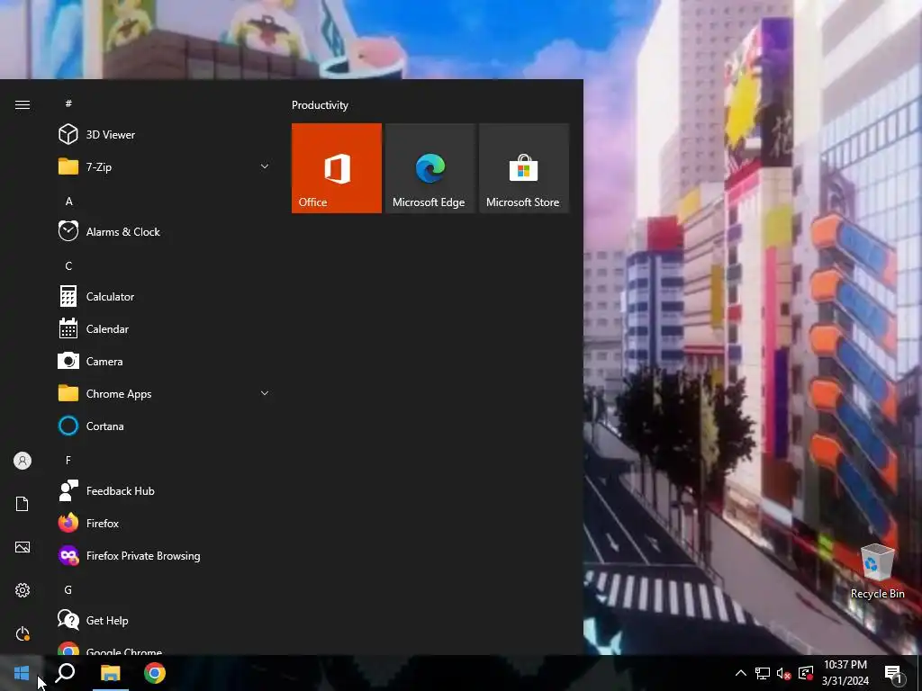The image size is (922, 691).
Task: Open the Get Help app
Action: pyautogui.click(x=164, y=619)
